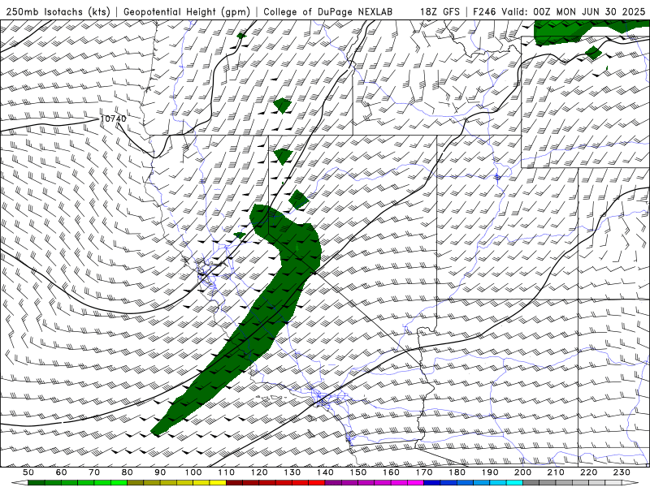The height and width of the screenshot is (487, 650).
Task: Click the left arrow cap of the color bar
Action: [19, 483]
